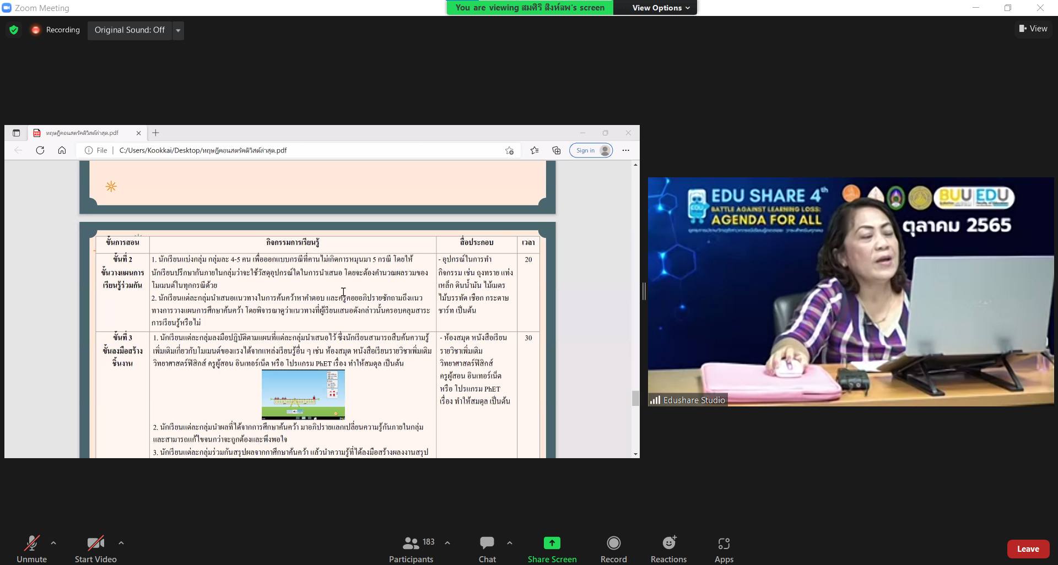
Task: Open the Participants panel
Action: click(x=411, y=550)
